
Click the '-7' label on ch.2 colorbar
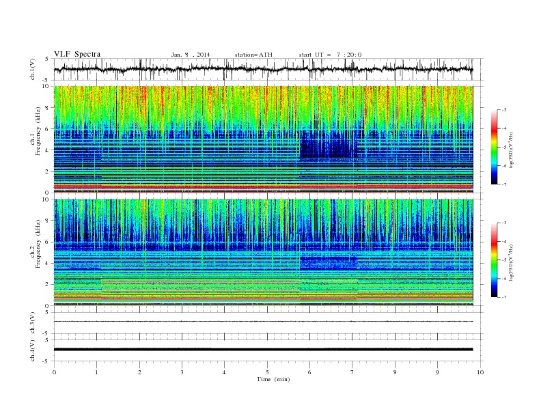point(503,297)
